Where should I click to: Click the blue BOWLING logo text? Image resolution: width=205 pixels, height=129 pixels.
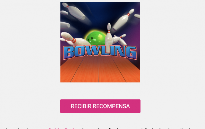click(x=100, y=52)
